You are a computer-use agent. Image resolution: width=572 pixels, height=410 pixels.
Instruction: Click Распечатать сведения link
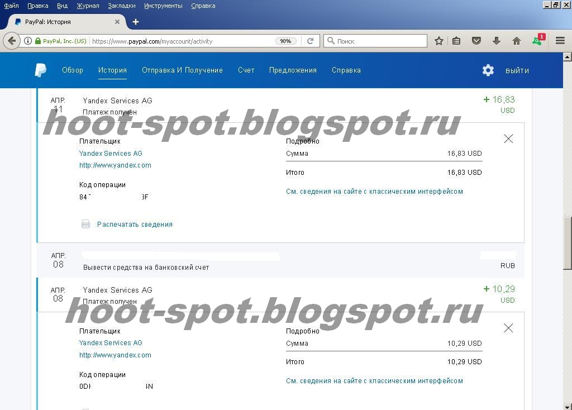tap(135, 224)
